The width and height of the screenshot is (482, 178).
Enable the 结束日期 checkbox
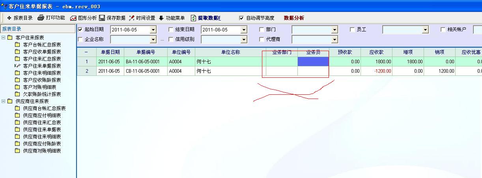[x=171, y=29]
